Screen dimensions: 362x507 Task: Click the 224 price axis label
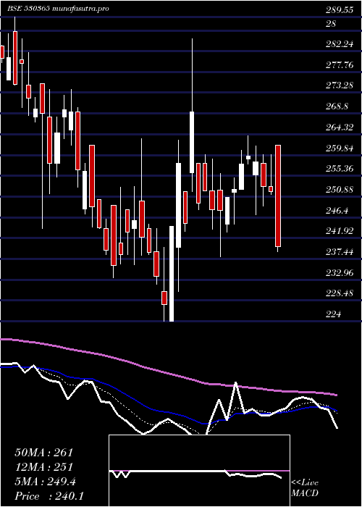pos(333,314)
